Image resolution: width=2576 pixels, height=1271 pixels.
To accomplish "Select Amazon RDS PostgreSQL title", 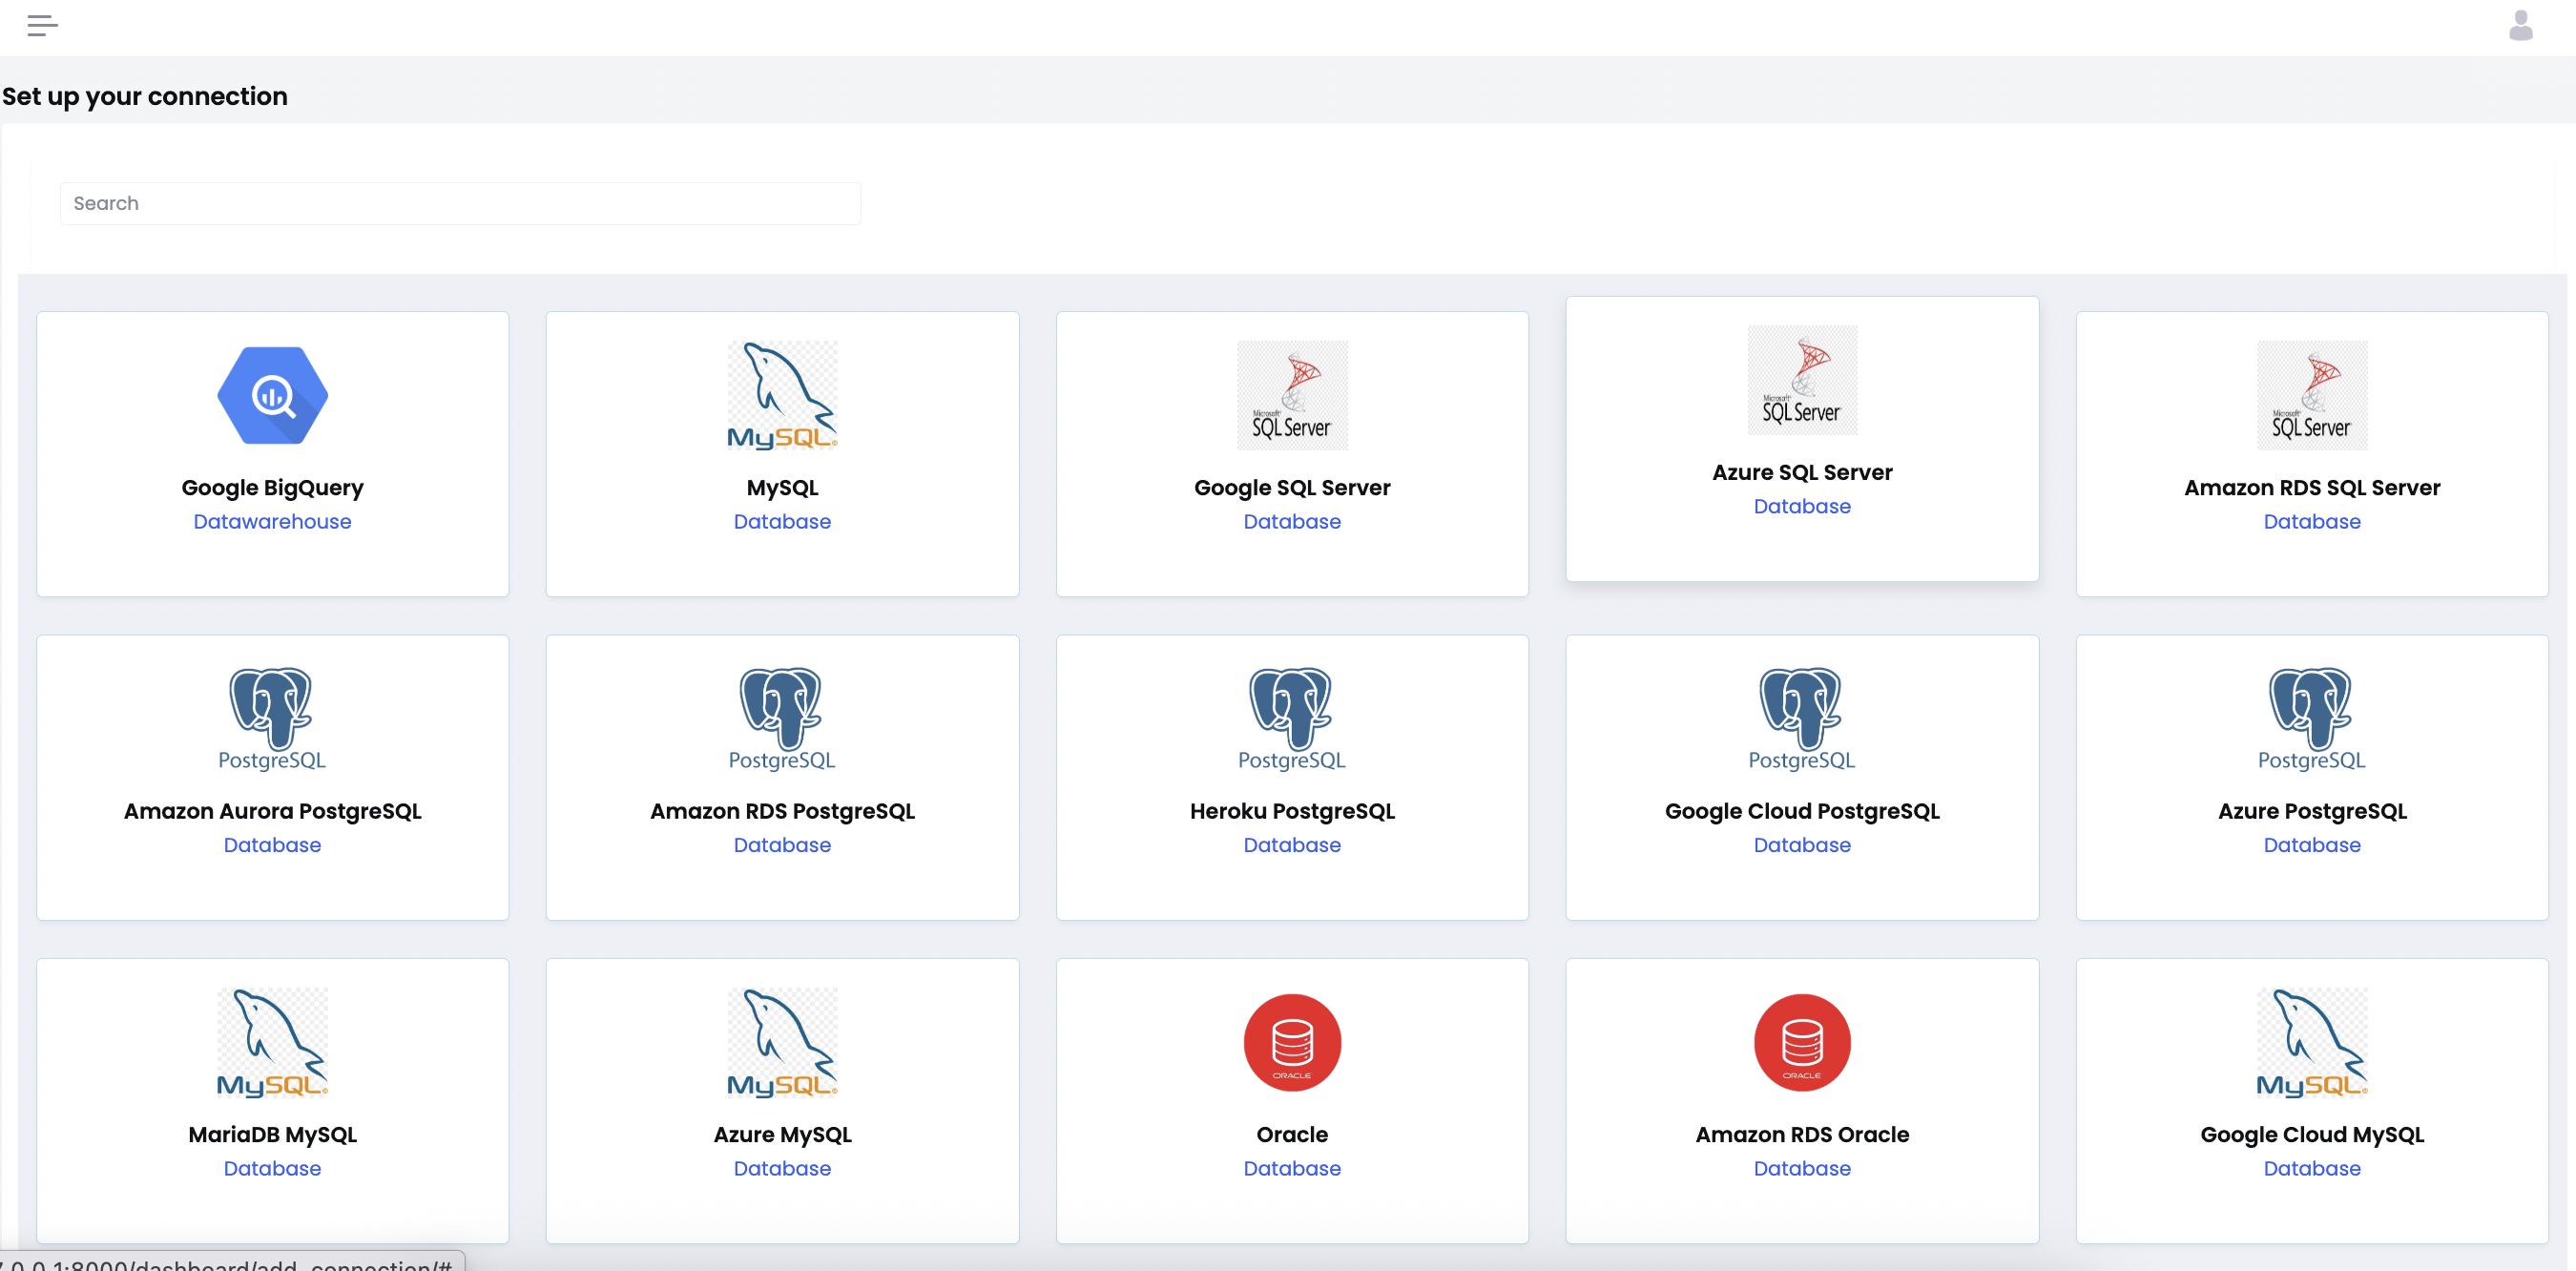I will click(782, 811).
